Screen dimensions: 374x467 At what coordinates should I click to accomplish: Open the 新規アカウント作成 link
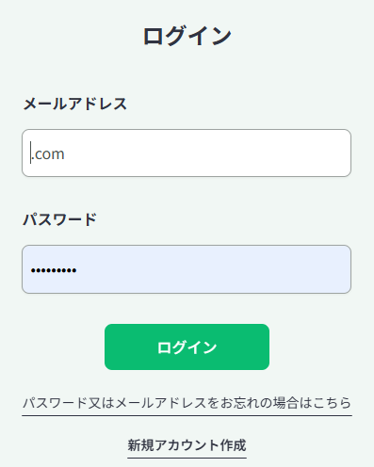pos(187,445)
